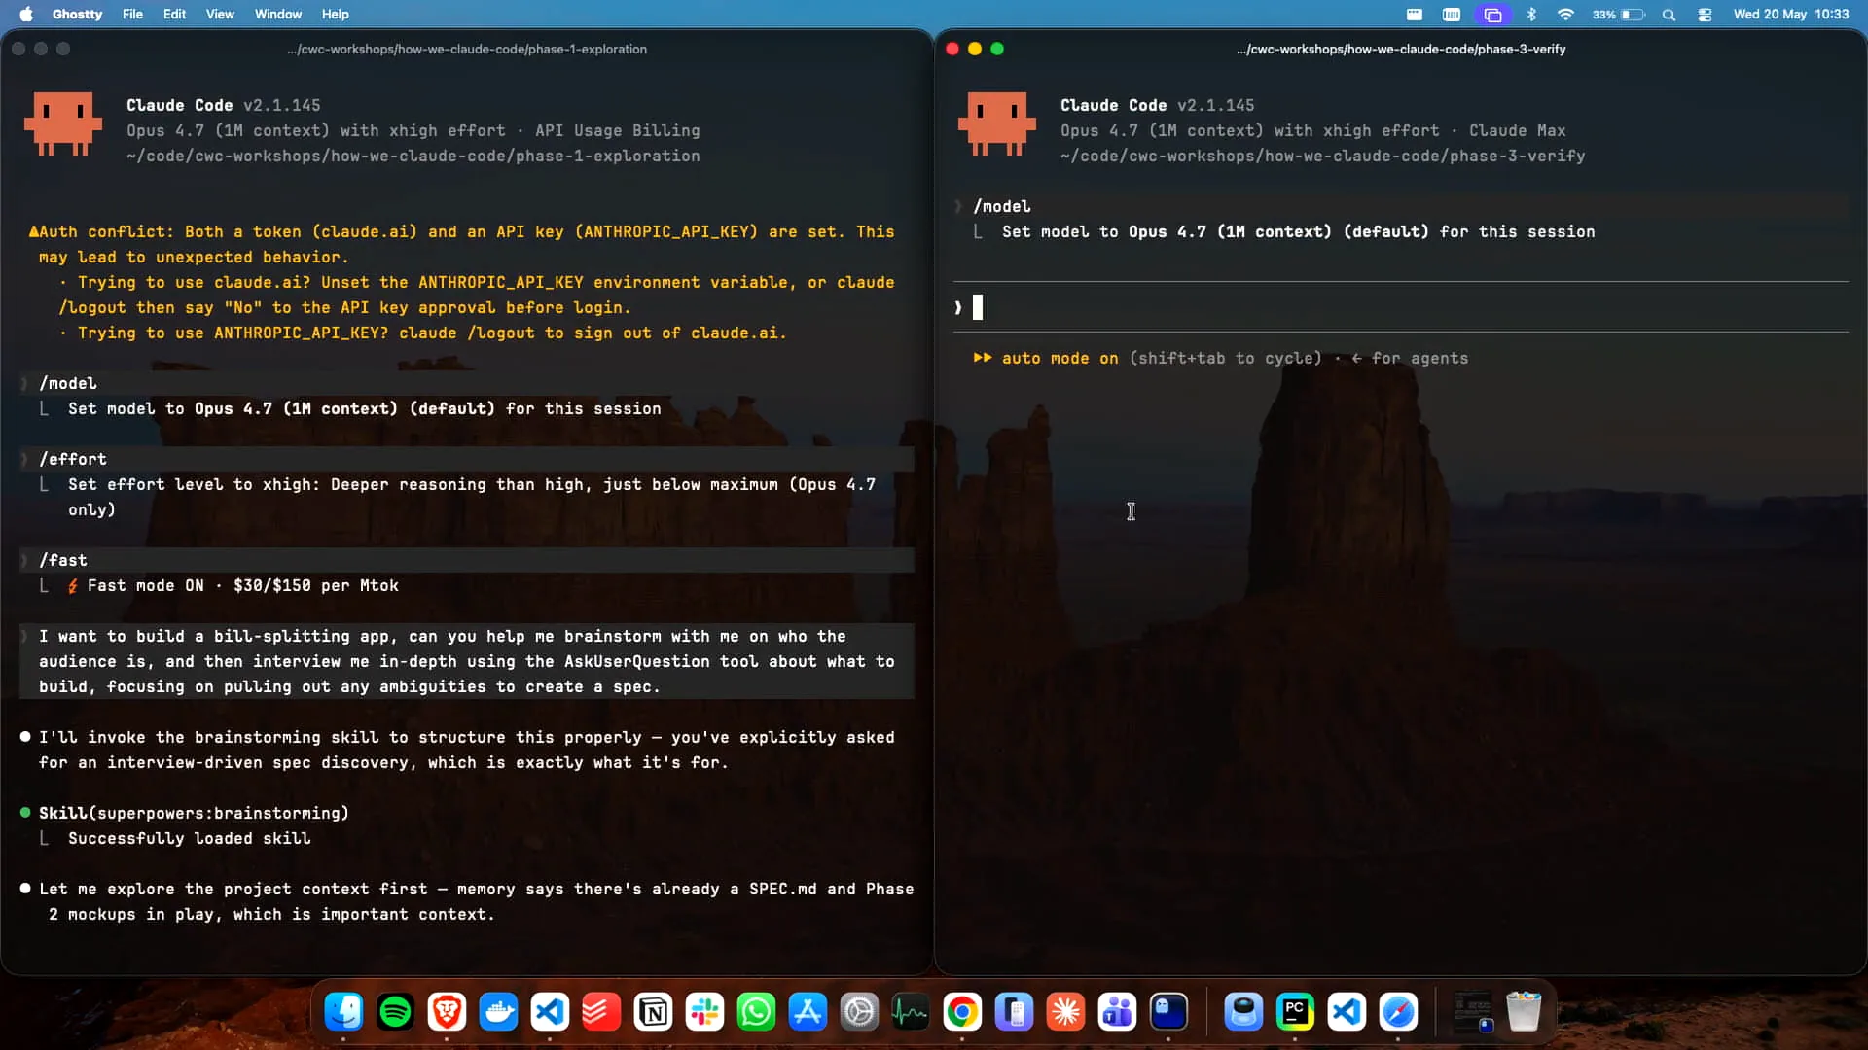
Task: Open Microsoft Teams dock icon
Action: [x=1117, y=1012]
